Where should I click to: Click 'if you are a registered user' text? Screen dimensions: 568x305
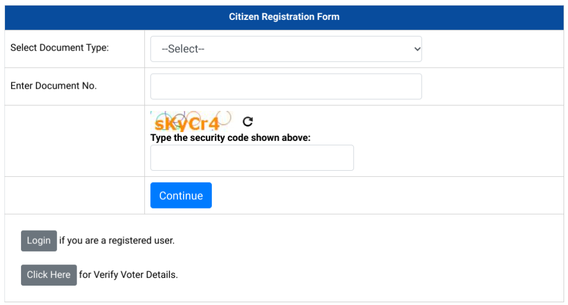click(116, 241)
